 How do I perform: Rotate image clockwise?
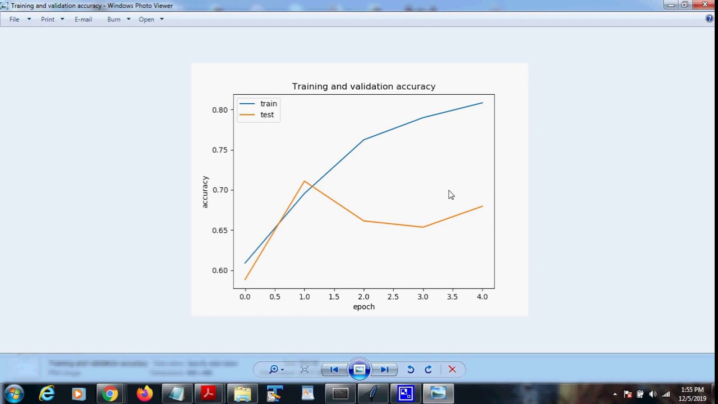[429, 369]
